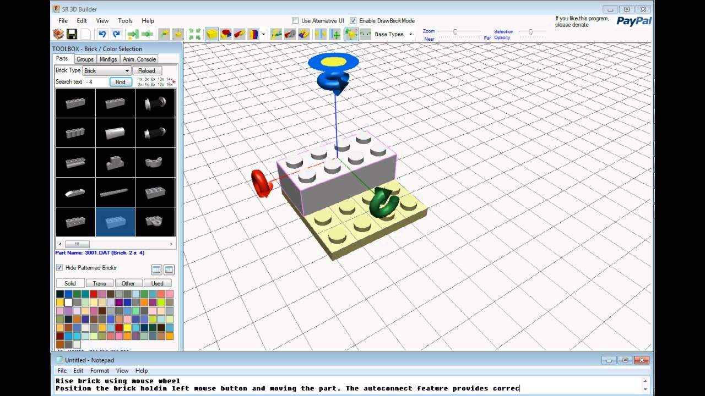Open Notepad's View menu
The image size is (705, 396).
coord(122,371)
